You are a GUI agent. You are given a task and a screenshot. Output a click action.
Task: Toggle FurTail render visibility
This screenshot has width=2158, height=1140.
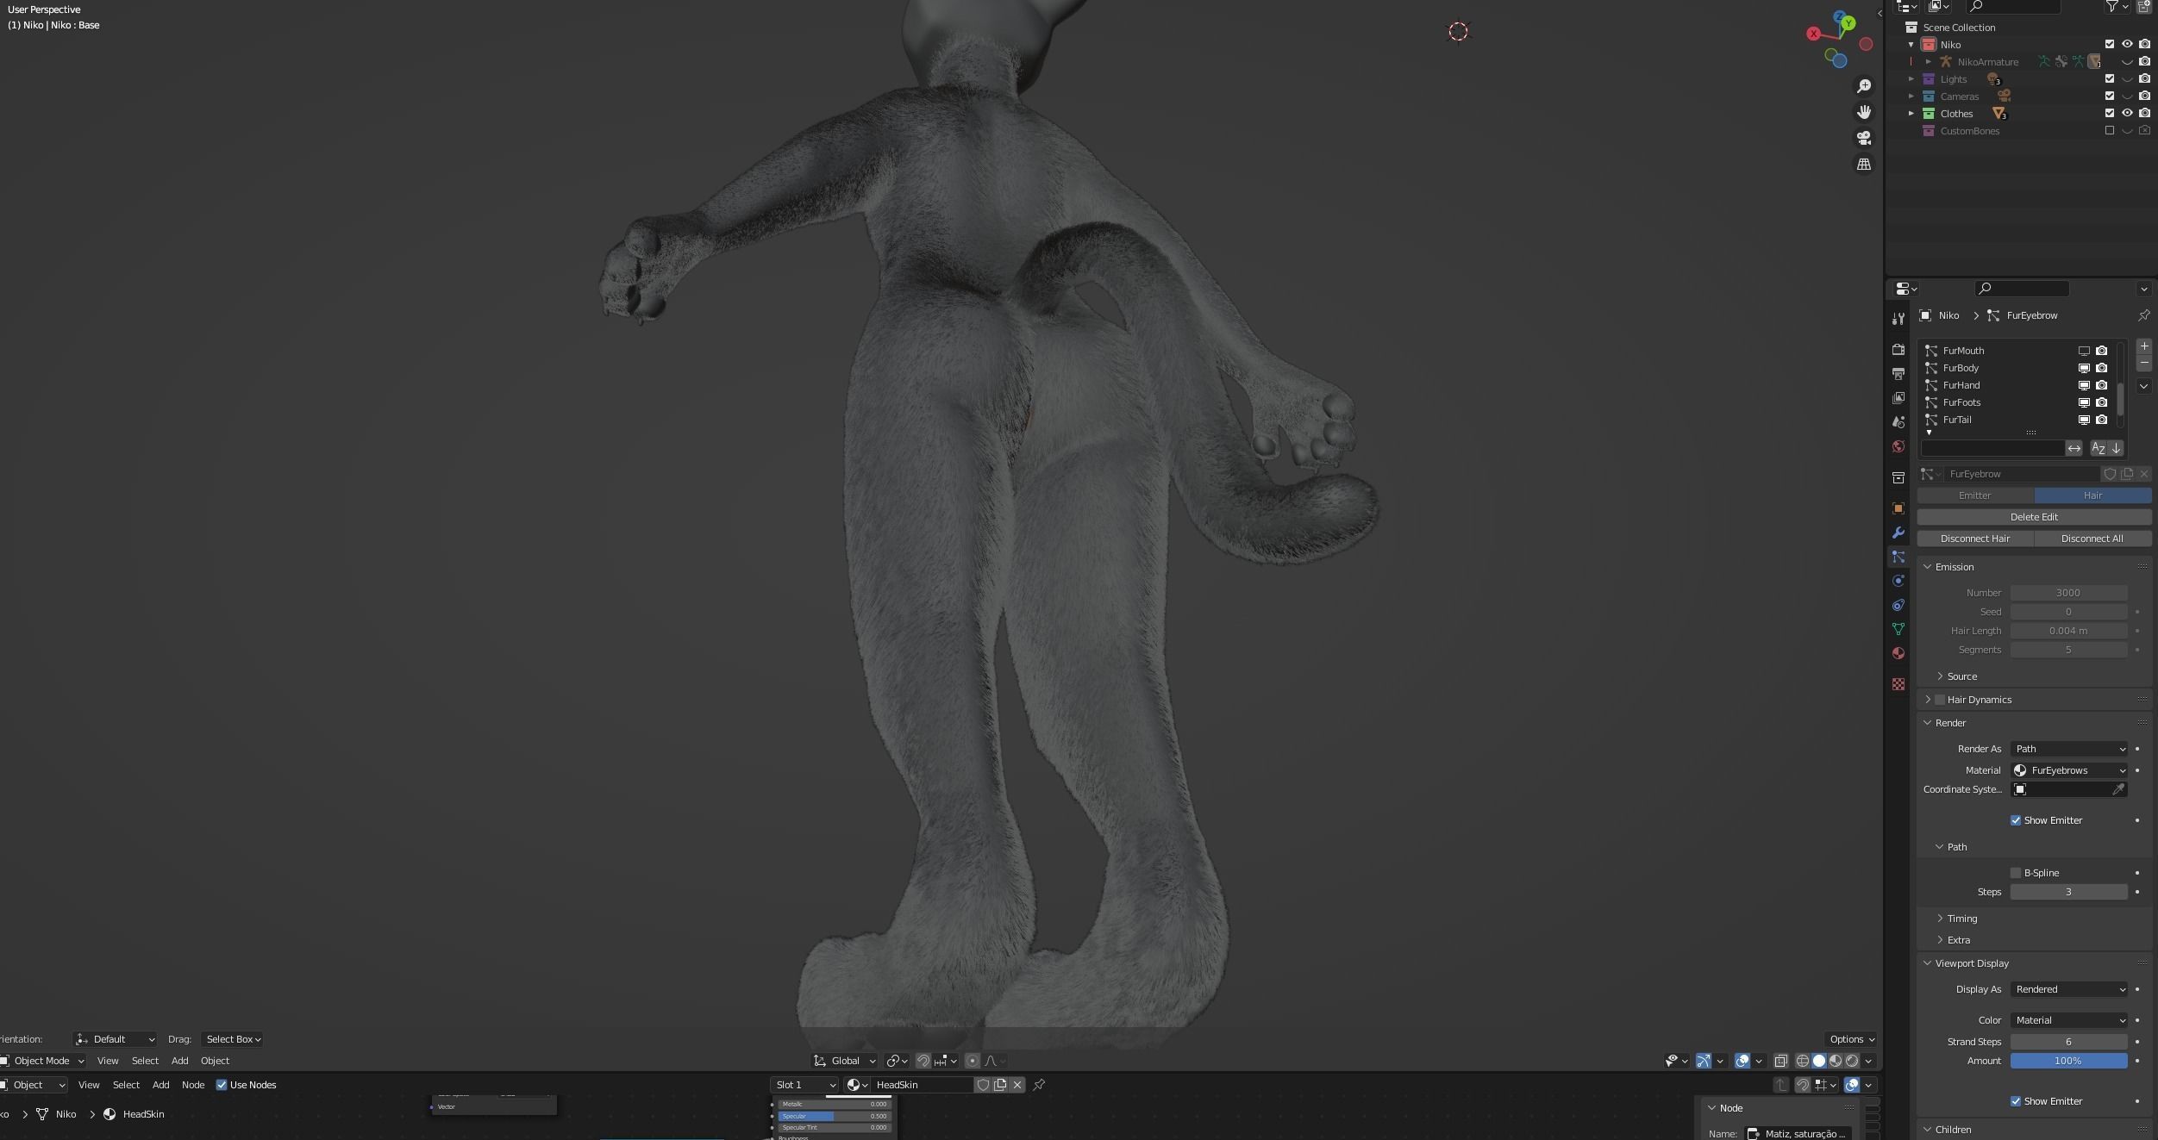[2101, 420]
